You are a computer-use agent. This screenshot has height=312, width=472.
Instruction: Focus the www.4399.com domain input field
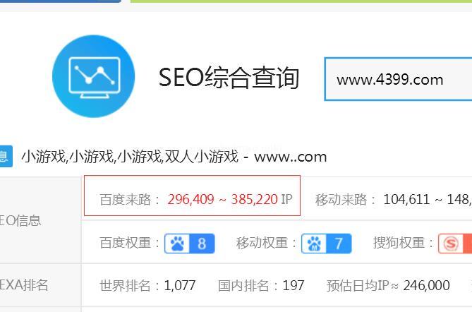point(398,79)
